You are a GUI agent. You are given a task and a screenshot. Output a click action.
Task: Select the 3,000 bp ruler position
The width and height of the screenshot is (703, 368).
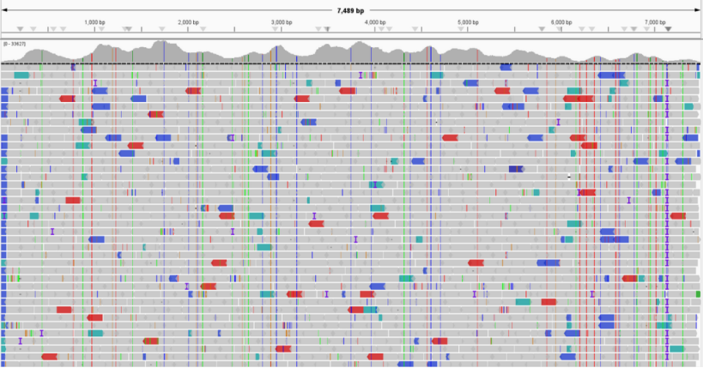(282, 21)
